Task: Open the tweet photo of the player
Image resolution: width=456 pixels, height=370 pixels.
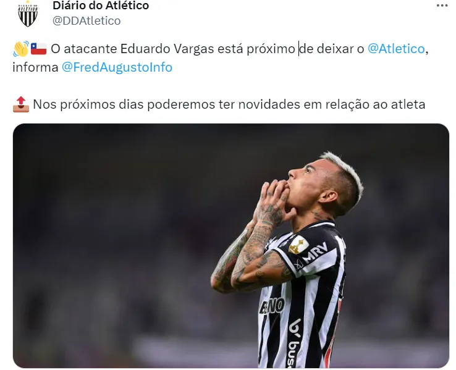Action: point(231,246)
